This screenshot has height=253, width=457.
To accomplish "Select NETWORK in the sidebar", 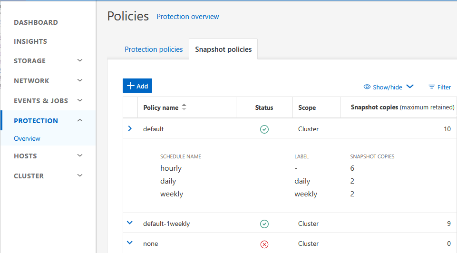I will point(31,81).
